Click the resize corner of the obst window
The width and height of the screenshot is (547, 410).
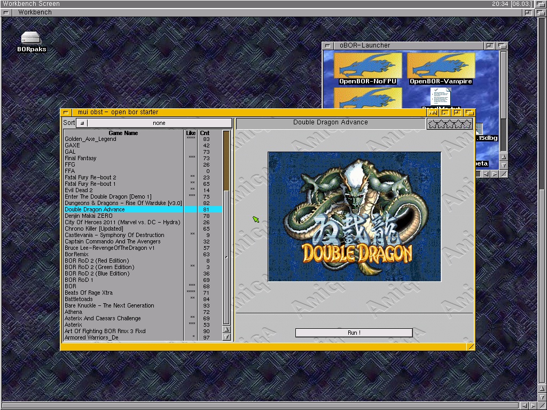(x=470, y=346)
